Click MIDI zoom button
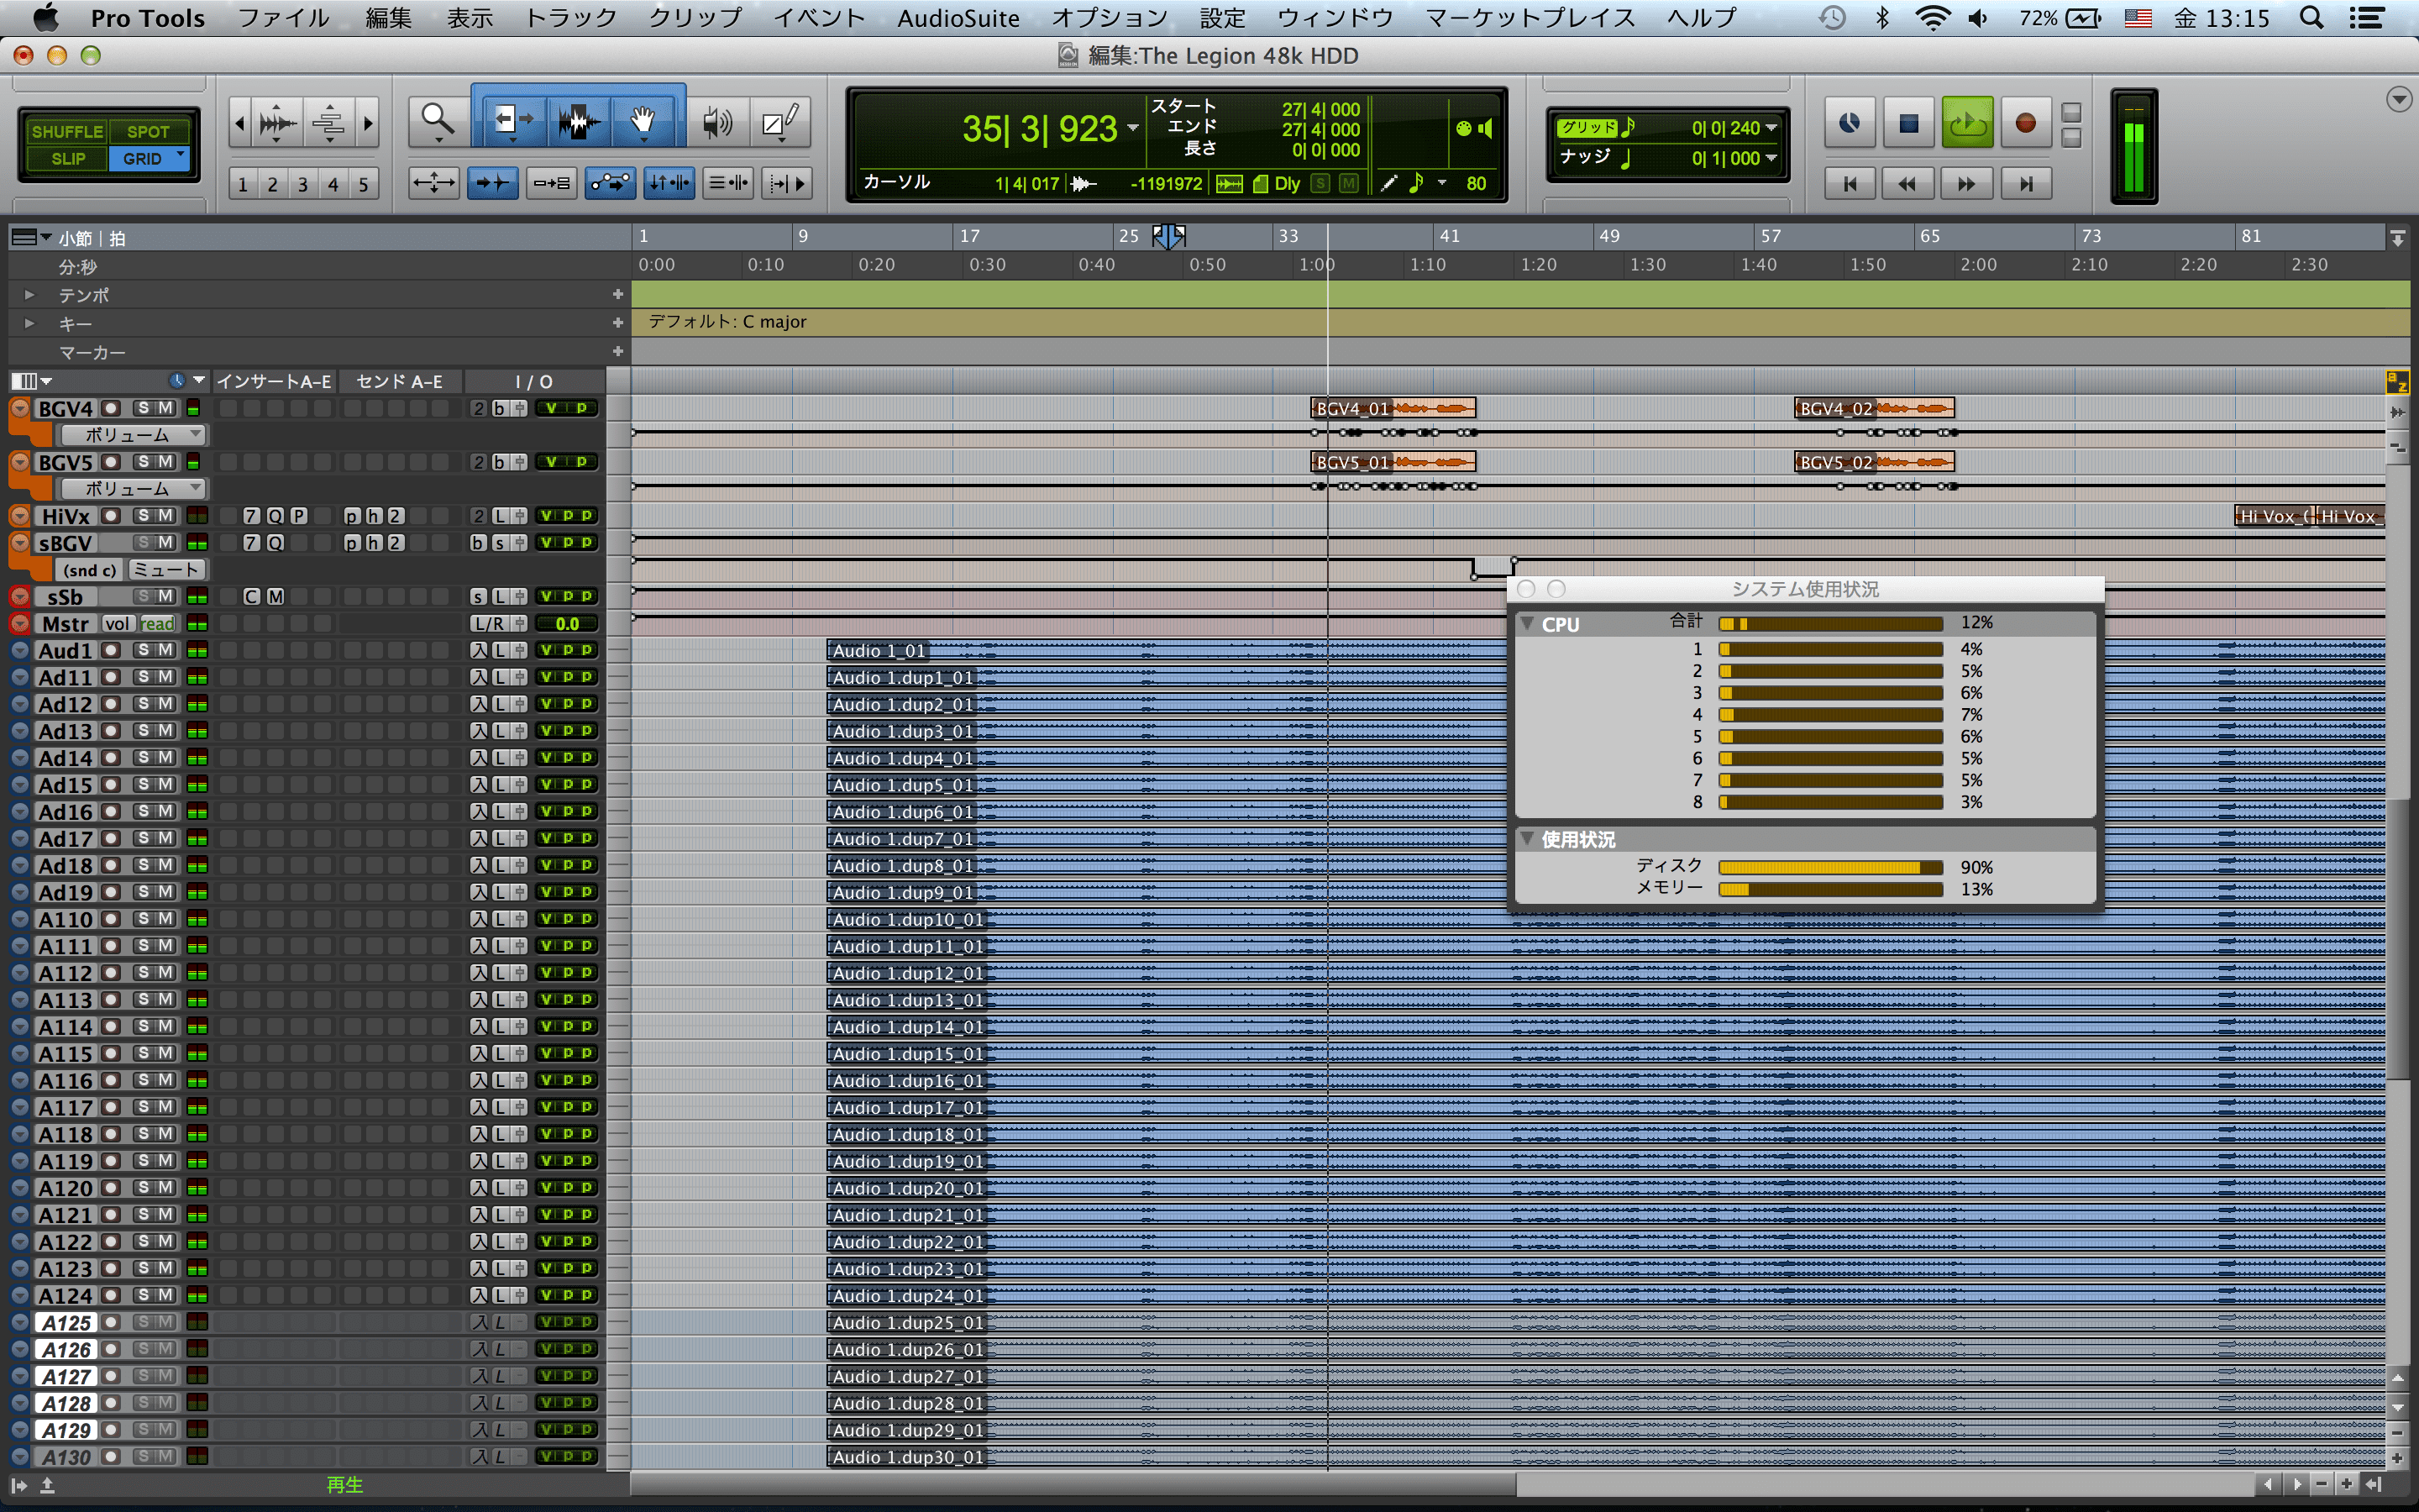The image size is (2419, 1512). [x=329, y=123]
